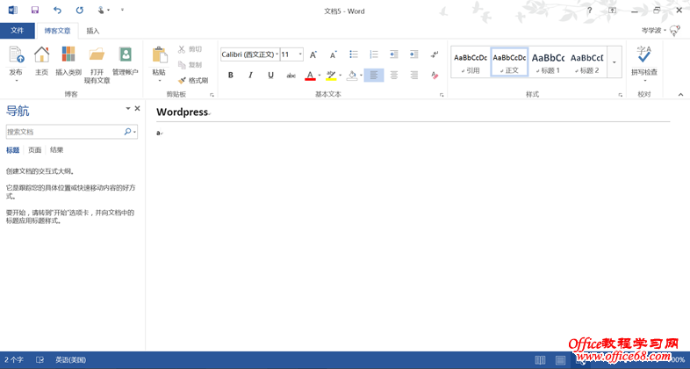Click Insert Category (插入类别) icon
690x369 pixels.
pyautogui.click(x=68, y=55)
